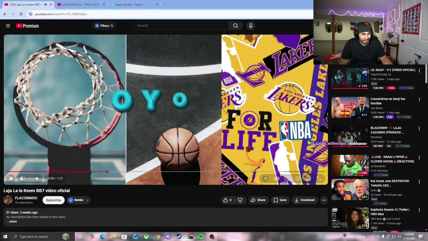Like the video with thumbs up

227,200
